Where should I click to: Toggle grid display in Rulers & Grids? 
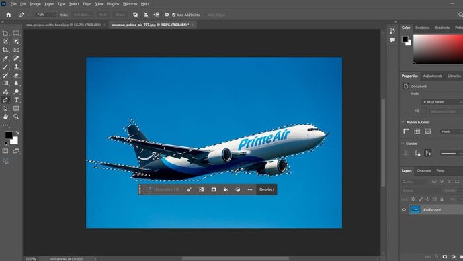pyautogui.click(x=417, y=131)
